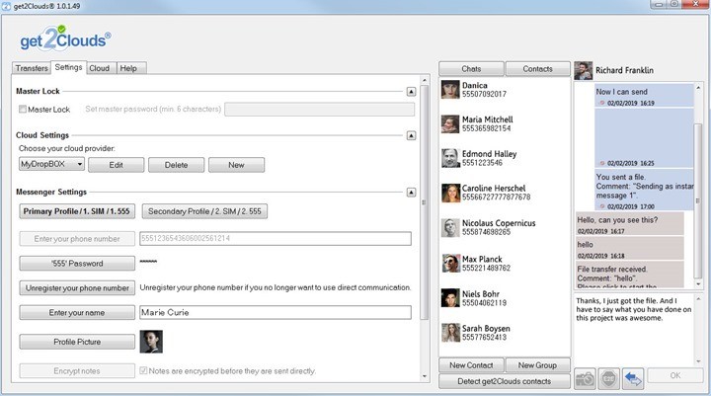Screen dimensions: 711x396
Task: Click the New cloud provider button
Action: 236,165
